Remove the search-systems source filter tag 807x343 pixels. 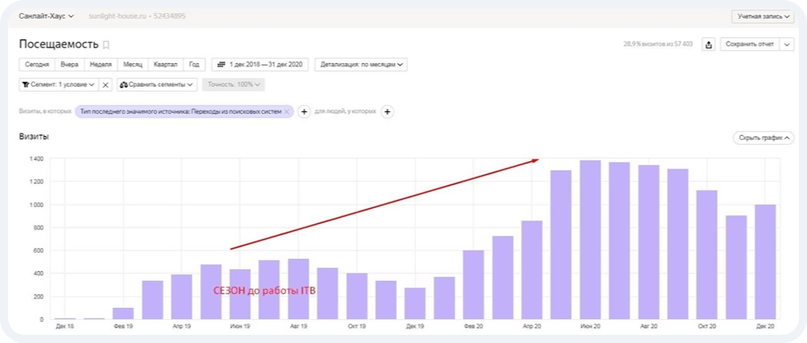click(x=287, y=111)
